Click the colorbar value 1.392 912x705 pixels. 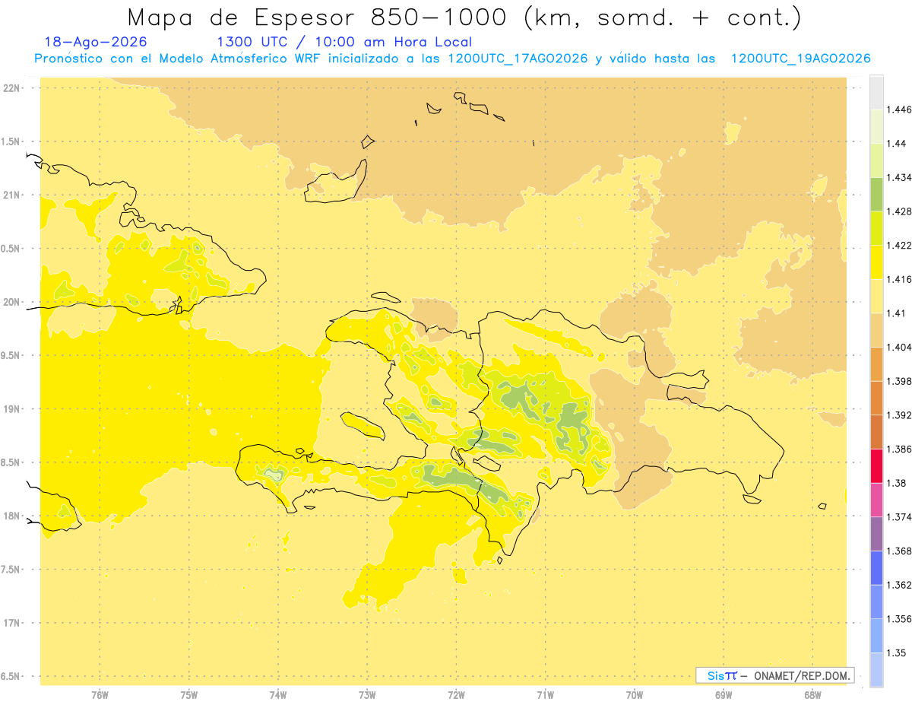[x=901, y=415]
